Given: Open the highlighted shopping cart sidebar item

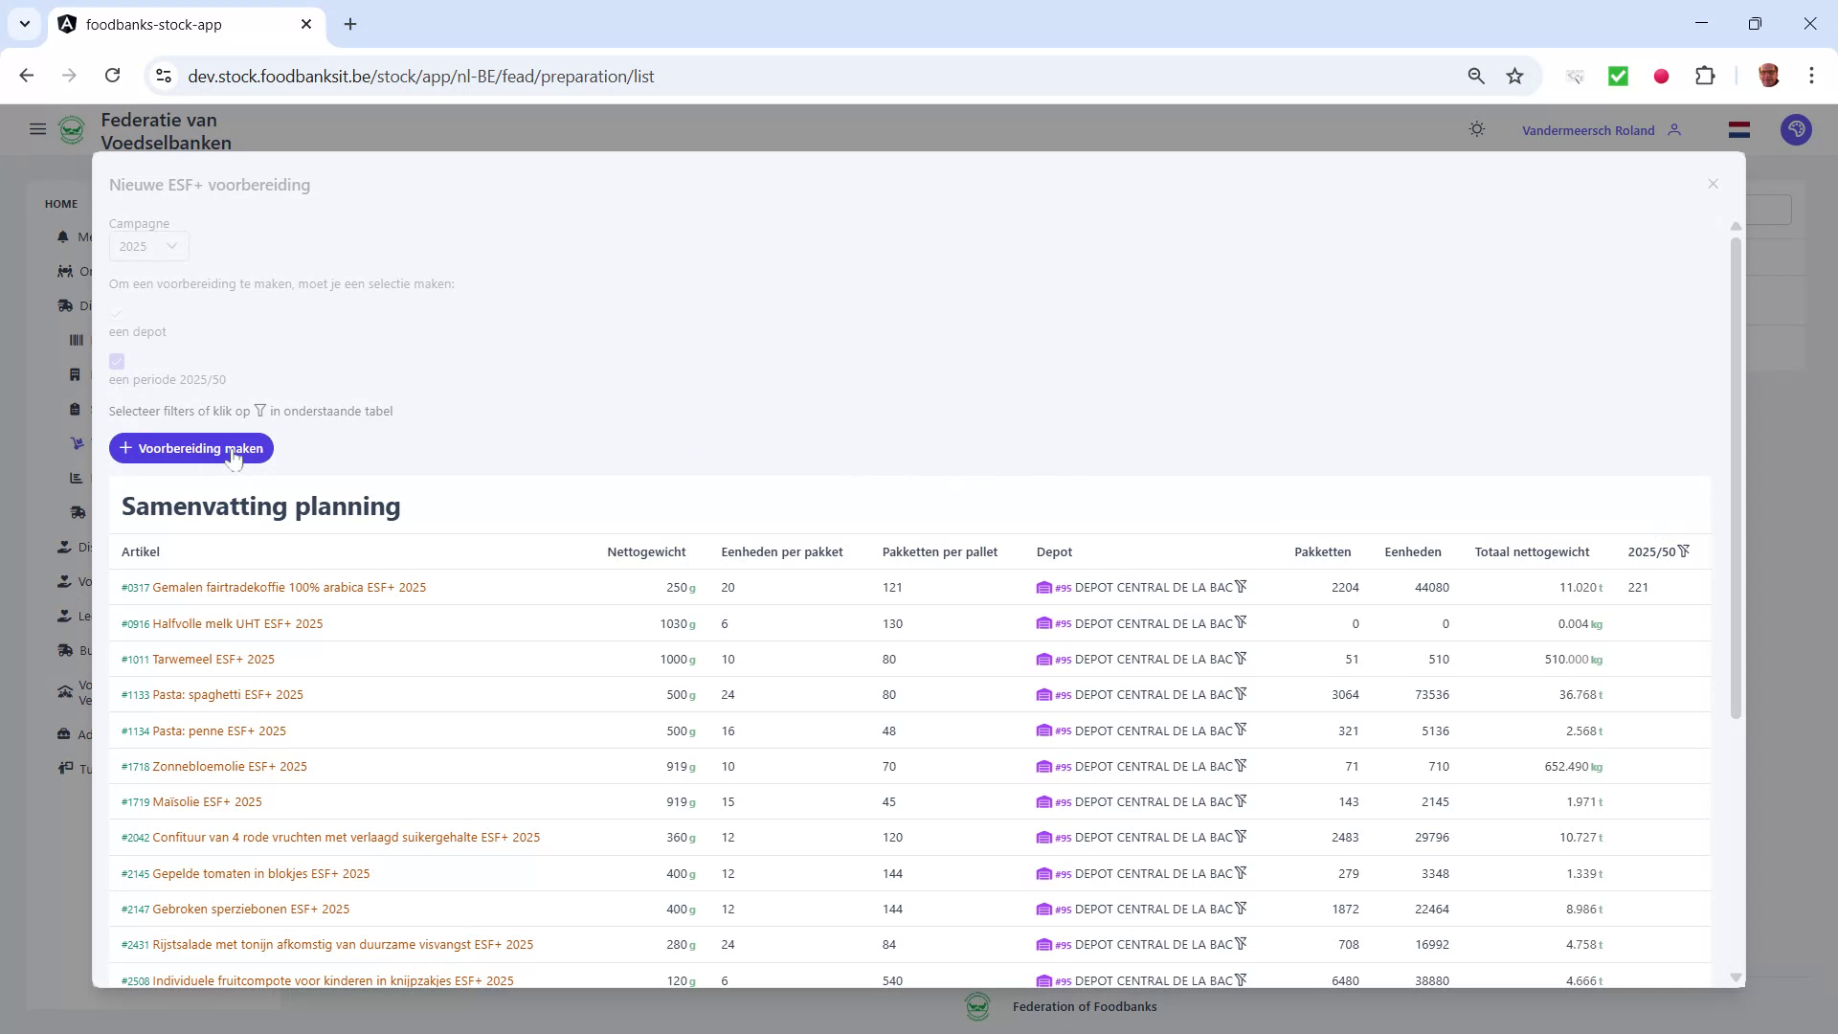Looking at the screenshot, I should [x=77, y=443].
